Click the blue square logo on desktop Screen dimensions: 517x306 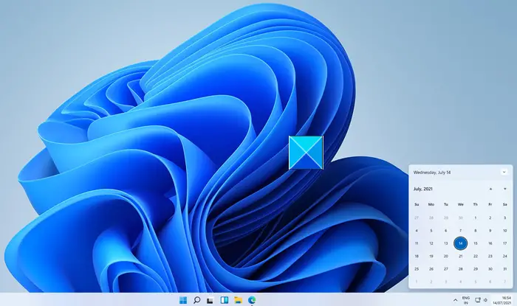click(306, 153)
